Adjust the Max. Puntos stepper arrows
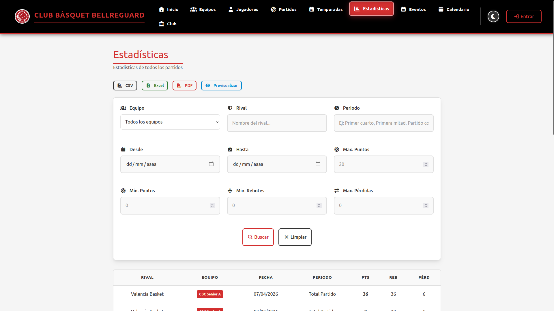Viewport: 554px width, 311px height. tap(426, 164)
